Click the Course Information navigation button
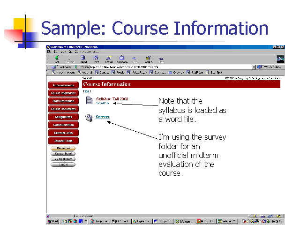300x225 pixels. tap(63, 93)
